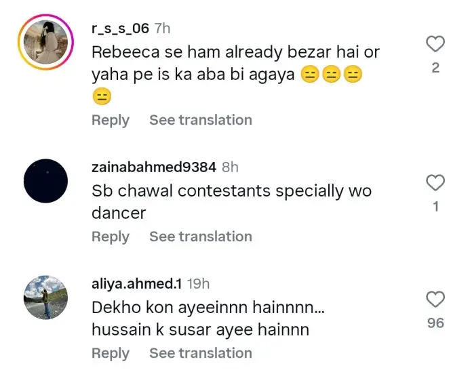This screenshot has height=389, width=472.
Task: See translation of the Rebeeca comment
Action: pos(201,120)
